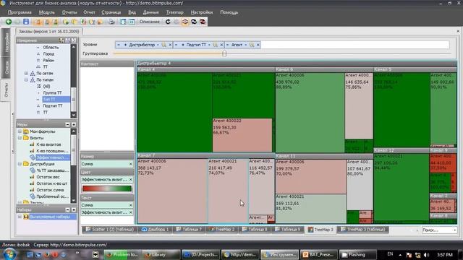
Task: Open the Программа menu
Action: click(x=20, y=12)
